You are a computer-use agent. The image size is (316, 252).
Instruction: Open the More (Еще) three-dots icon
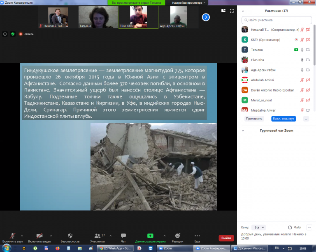click(197, 236)
